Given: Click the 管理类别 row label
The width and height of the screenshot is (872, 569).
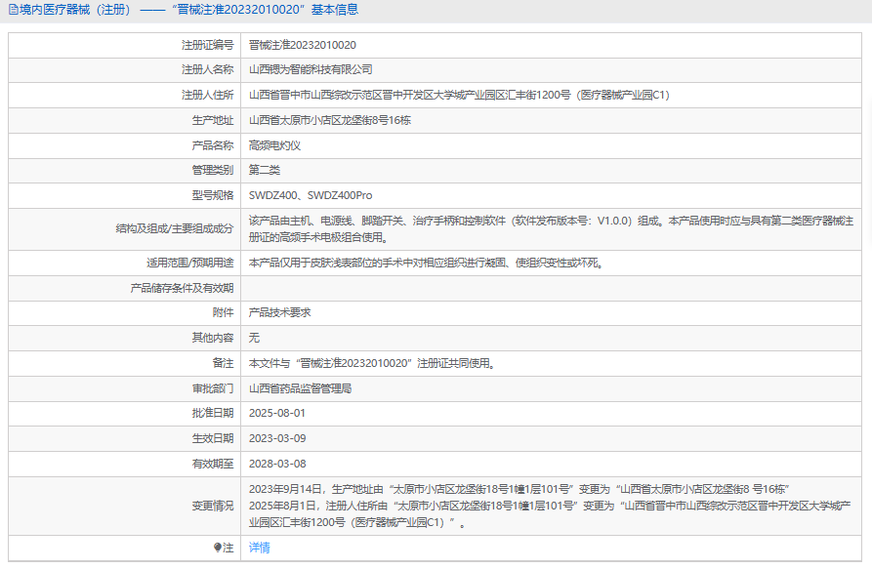Looking at the screenshot, I should tap(213, 170).
